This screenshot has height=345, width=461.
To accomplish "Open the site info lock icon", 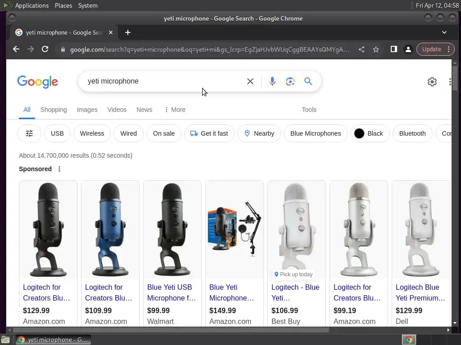I will pos(63,49).
